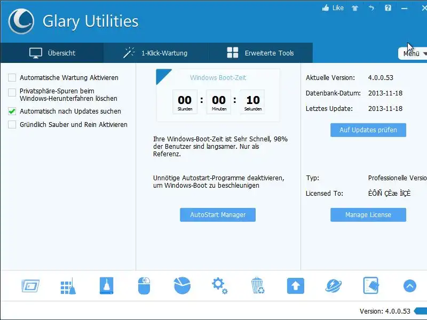Open the disk wipe broom icon
Screen dimensions: 427x320
click(x=106, y=286)
